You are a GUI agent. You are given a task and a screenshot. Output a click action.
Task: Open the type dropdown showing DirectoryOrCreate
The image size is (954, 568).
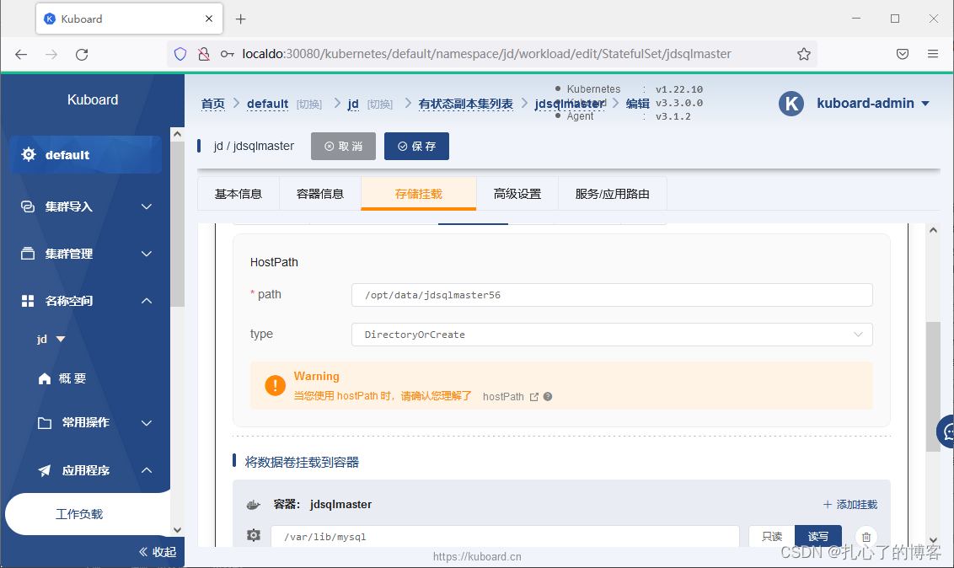point(612,335)
